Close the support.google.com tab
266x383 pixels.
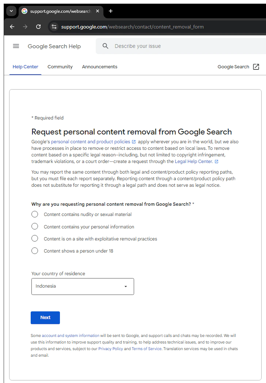pos(98,11)
